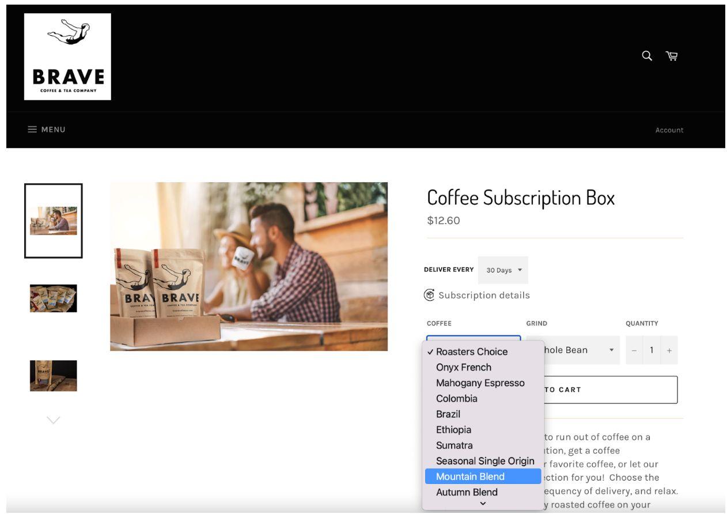The width and height of the screenshot is (727, 514).
Task: Select the single coffee bag thumbnail
Action: pyautogui.click(x=54, y=376)
